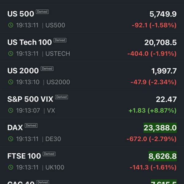The height and width of the screenshot is (184, 184).
Task: Click the US Tech 100 price 20,708.5
Action: click(x=160, y=43)
